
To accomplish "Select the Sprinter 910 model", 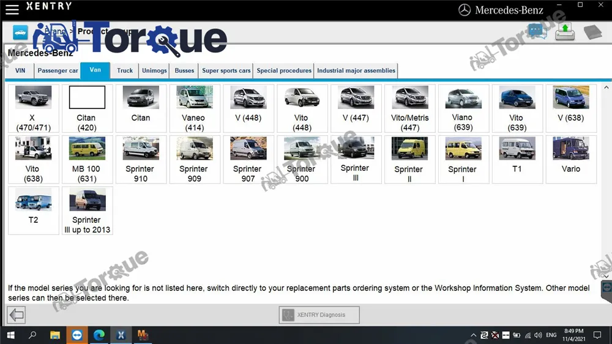I will (141, 159).
